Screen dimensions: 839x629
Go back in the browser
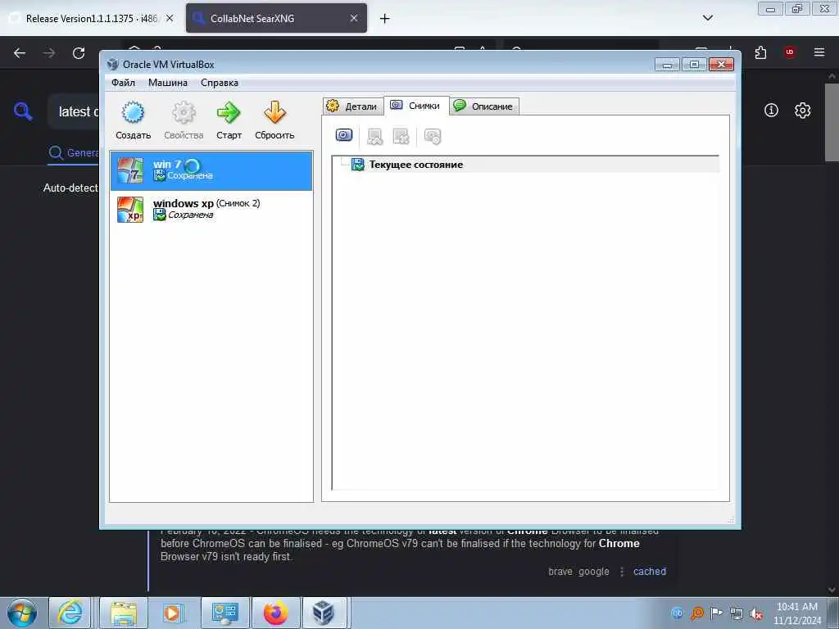20,52
